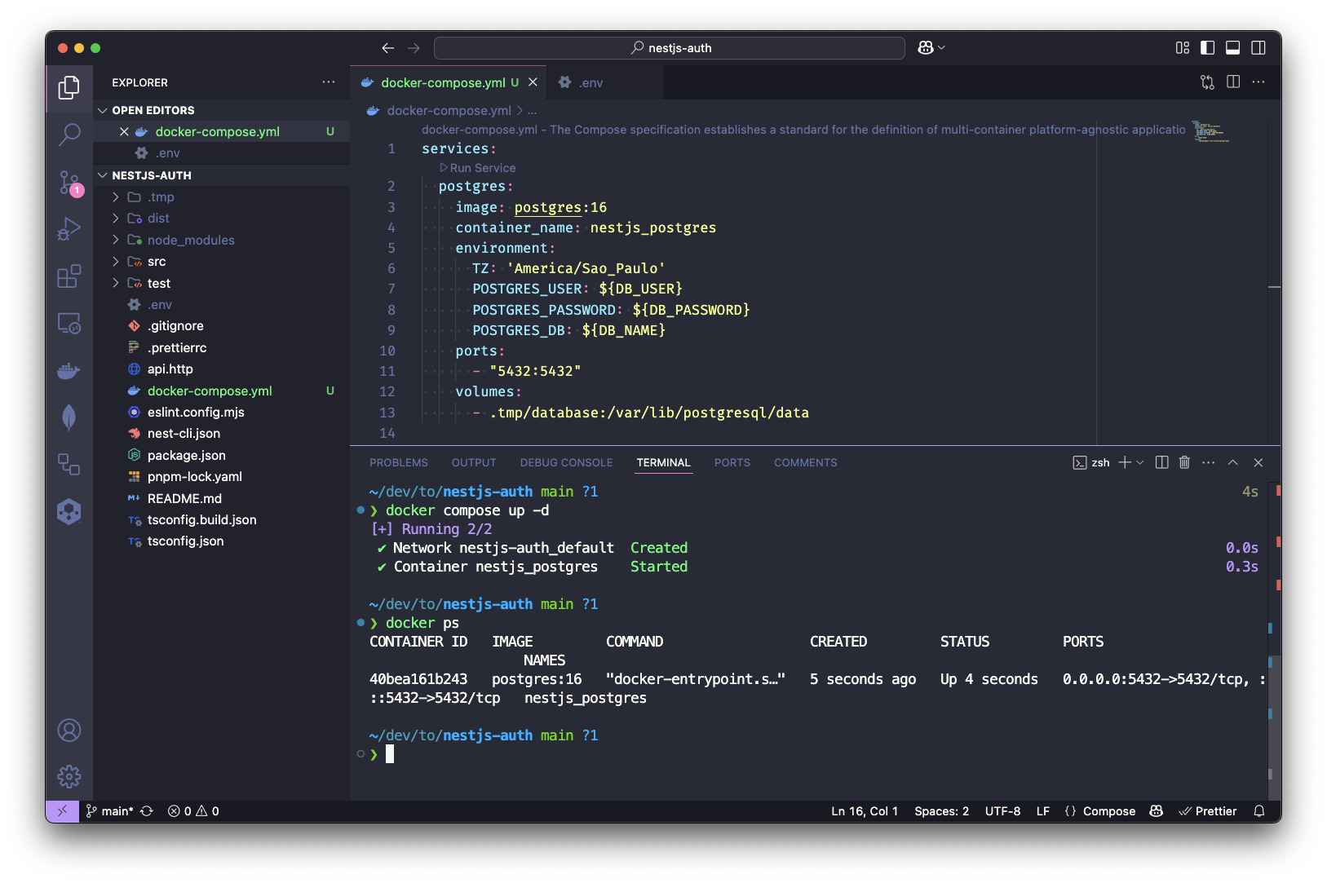Image resolution: width=1327 pixels, height=883 pixels.
Task: Maximize the panel size with chevron
Action: pos(1233,462)
